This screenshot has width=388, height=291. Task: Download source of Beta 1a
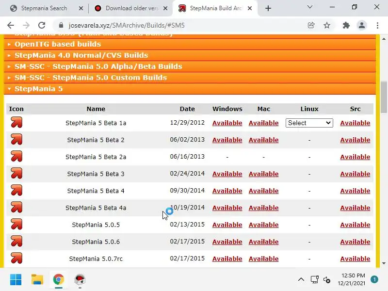coord(355,123)
